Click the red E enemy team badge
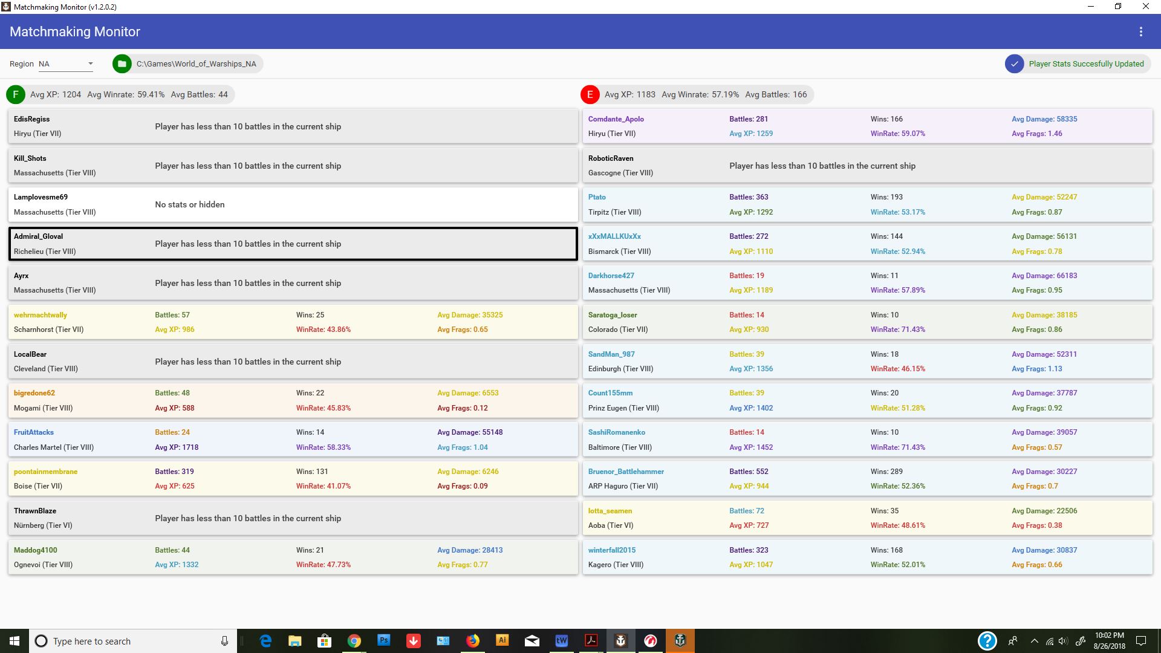 (590, 94)
